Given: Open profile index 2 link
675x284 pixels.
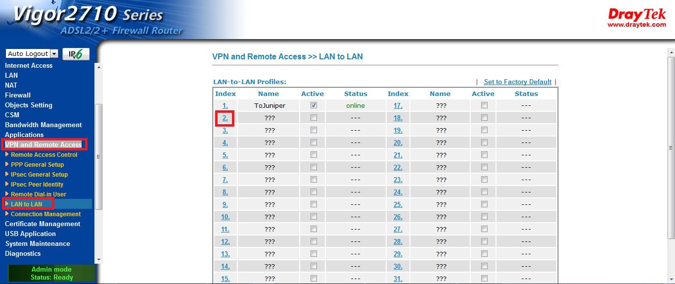Looking at the screenshot, I should tap(225, 118).
